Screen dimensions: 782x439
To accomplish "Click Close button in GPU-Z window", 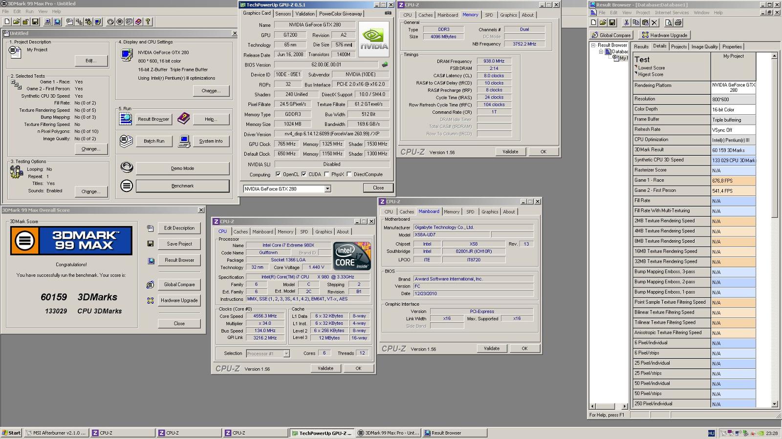I will pyautogui.click(x=378, y=188).
